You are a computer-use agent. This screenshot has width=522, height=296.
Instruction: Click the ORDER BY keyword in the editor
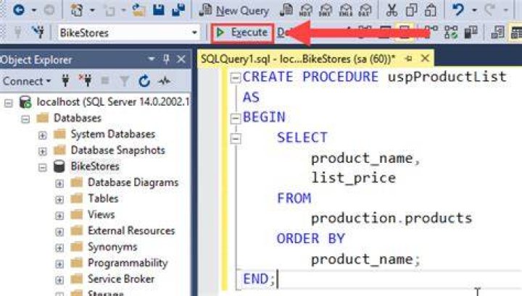pyautogui.click(x=310, y=239)
